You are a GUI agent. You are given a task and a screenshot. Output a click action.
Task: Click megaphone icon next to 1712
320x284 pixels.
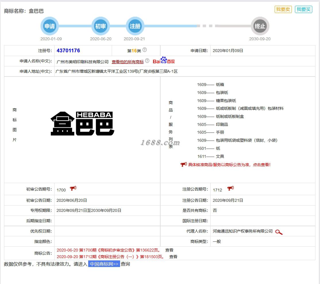231,188
